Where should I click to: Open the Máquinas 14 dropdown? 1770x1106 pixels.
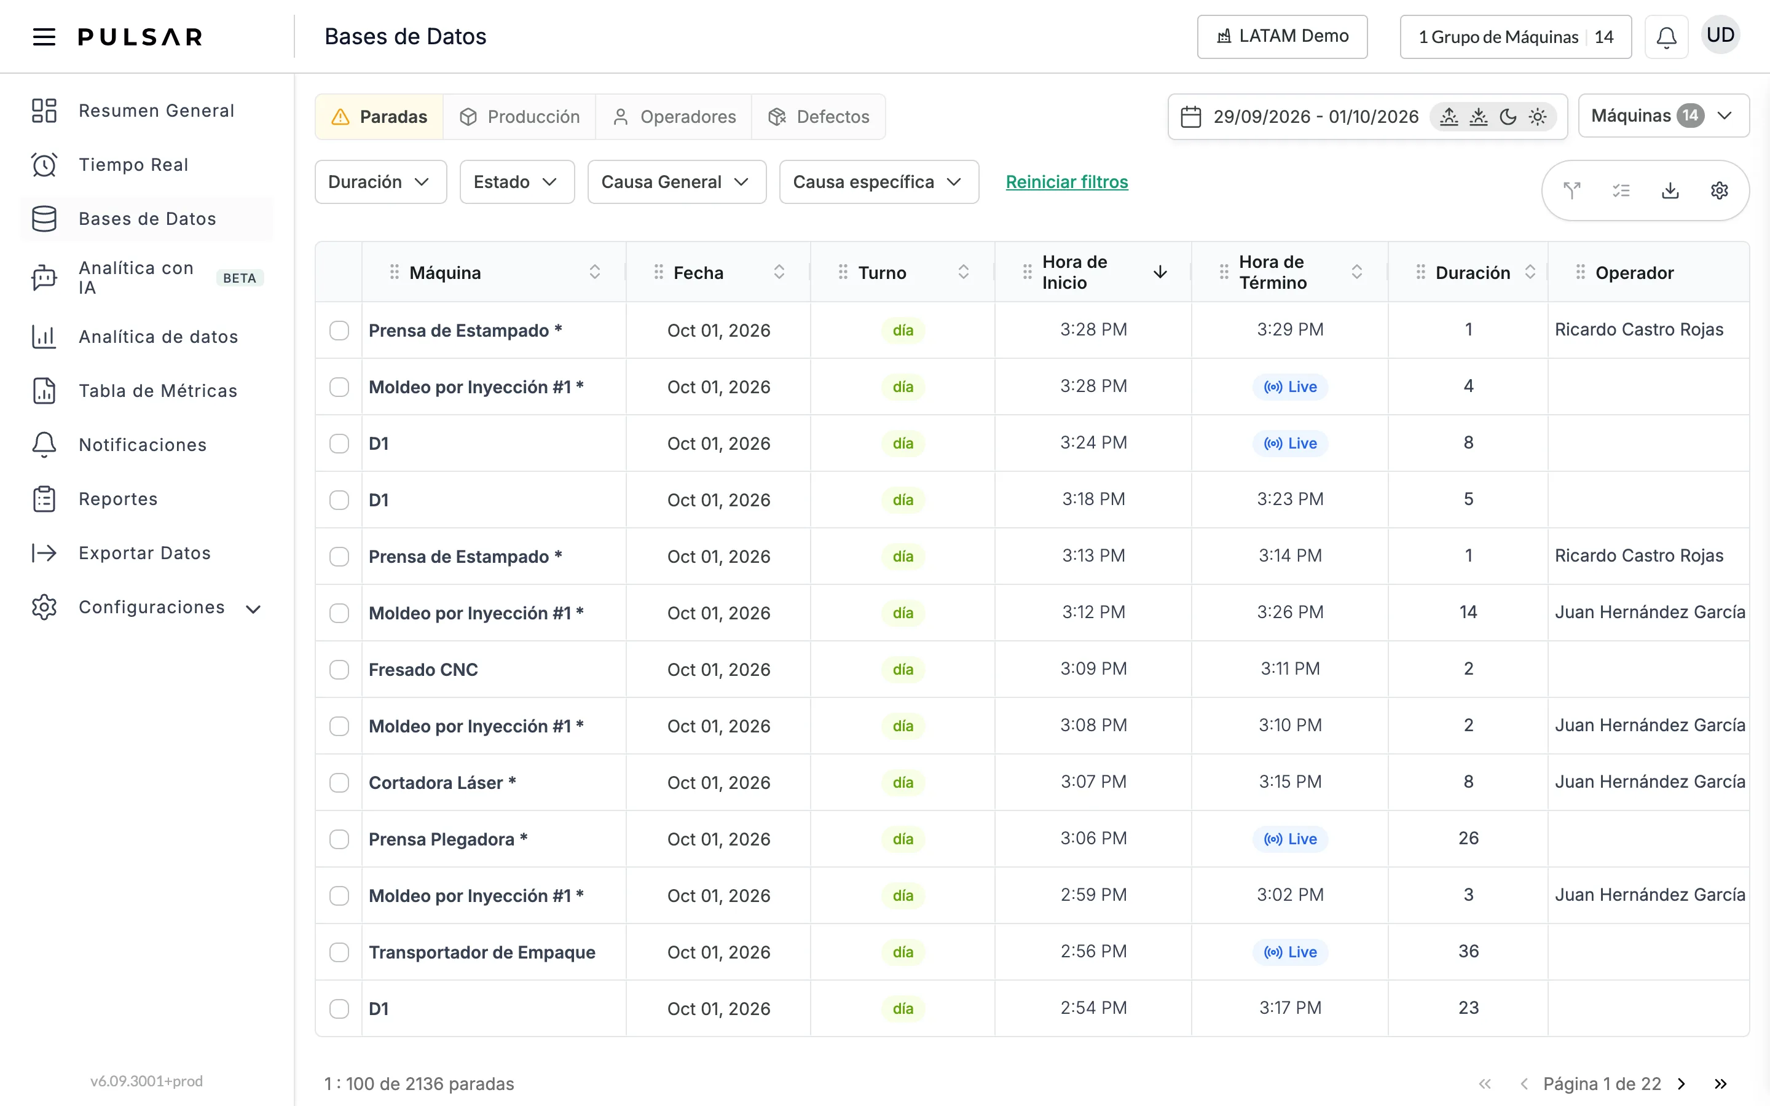[x=1663, y=116]
